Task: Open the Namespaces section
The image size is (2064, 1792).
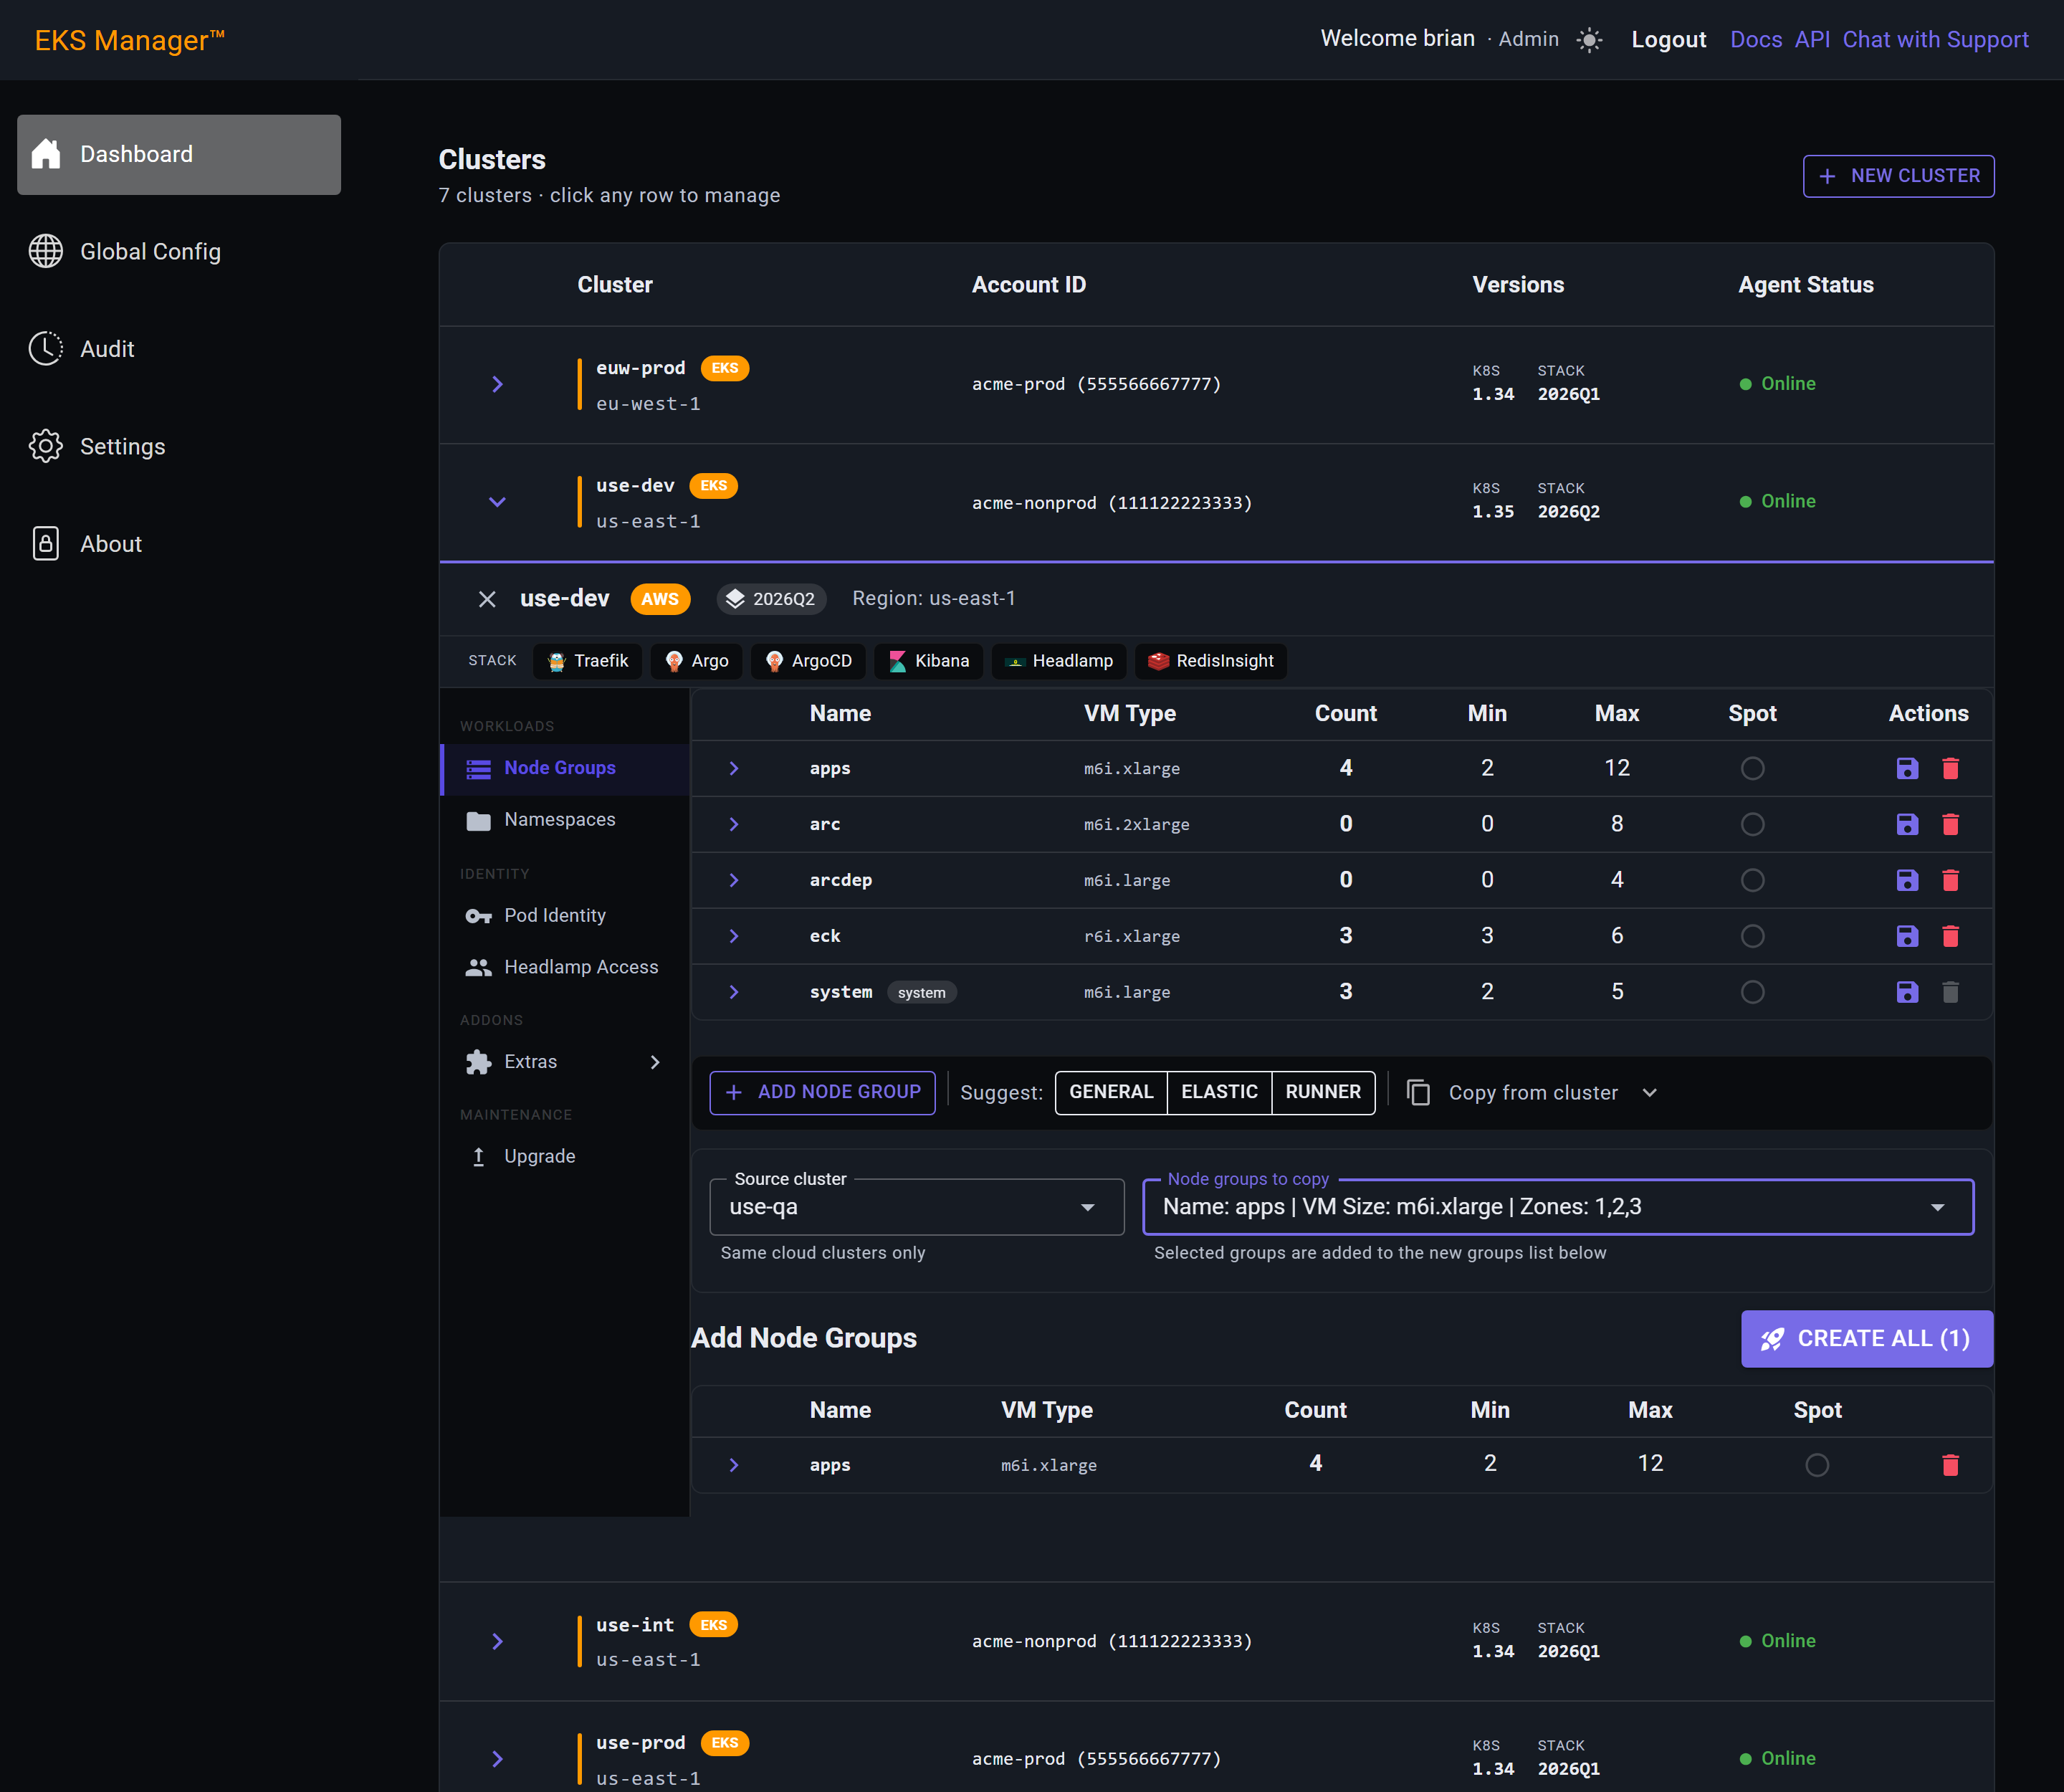Action: click(x=565, y=820)
